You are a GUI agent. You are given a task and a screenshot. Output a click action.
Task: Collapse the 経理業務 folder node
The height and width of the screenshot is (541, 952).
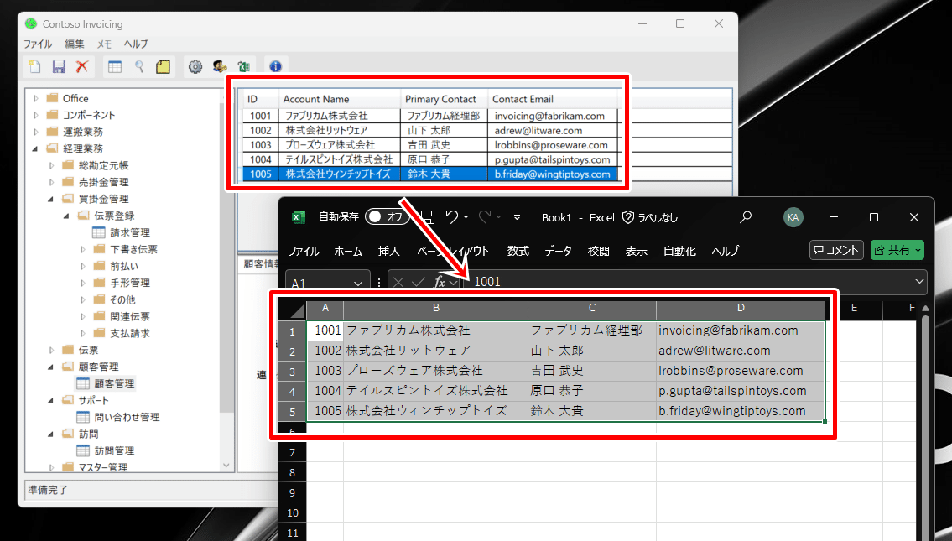click(x=35, y=148)
